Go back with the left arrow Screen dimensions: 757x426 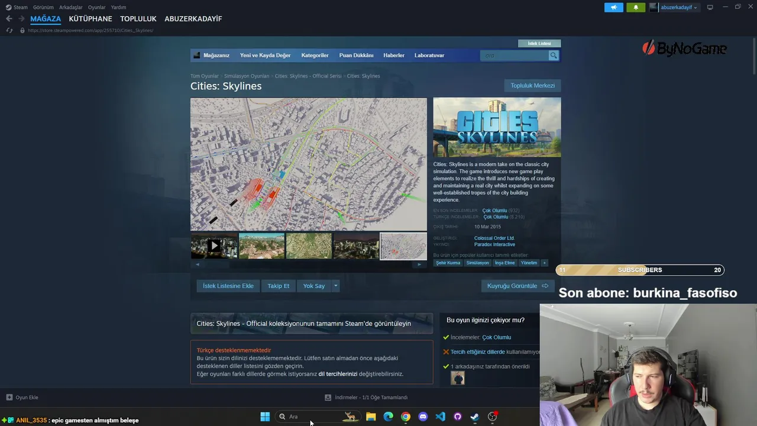(9, 19)
